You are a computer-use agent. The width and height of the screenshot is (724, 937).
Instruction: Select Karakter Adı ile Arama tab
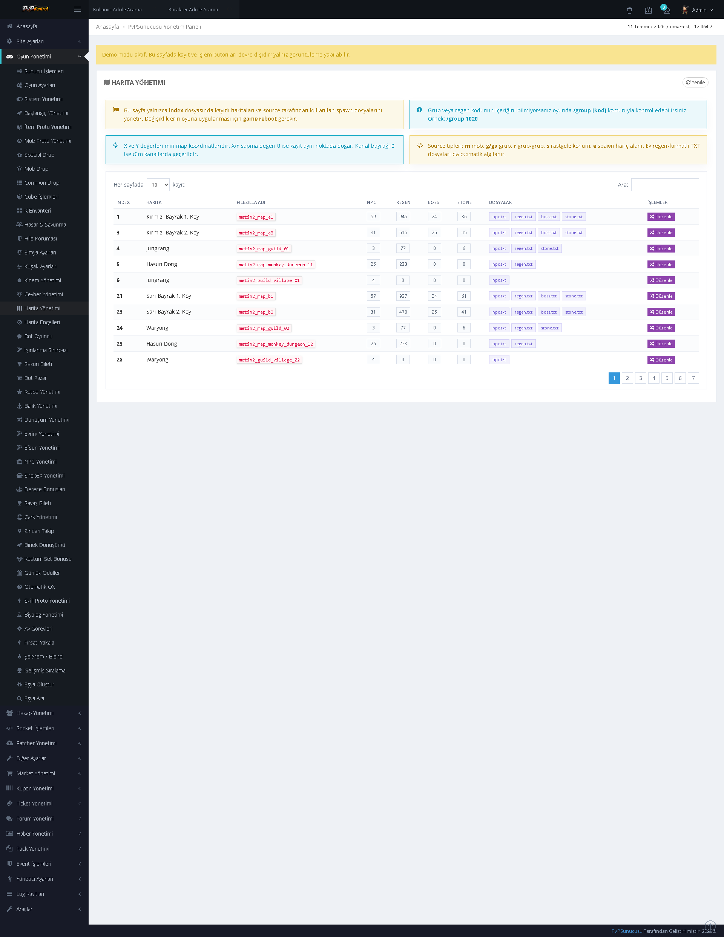pos(193,9)
